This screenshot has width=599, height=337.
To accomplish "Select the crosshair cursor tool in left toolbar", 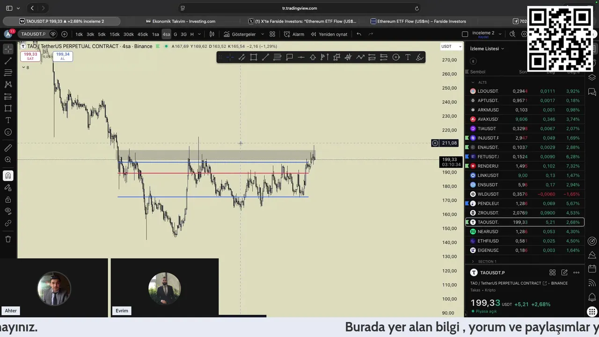I will (x=8, y=49).
